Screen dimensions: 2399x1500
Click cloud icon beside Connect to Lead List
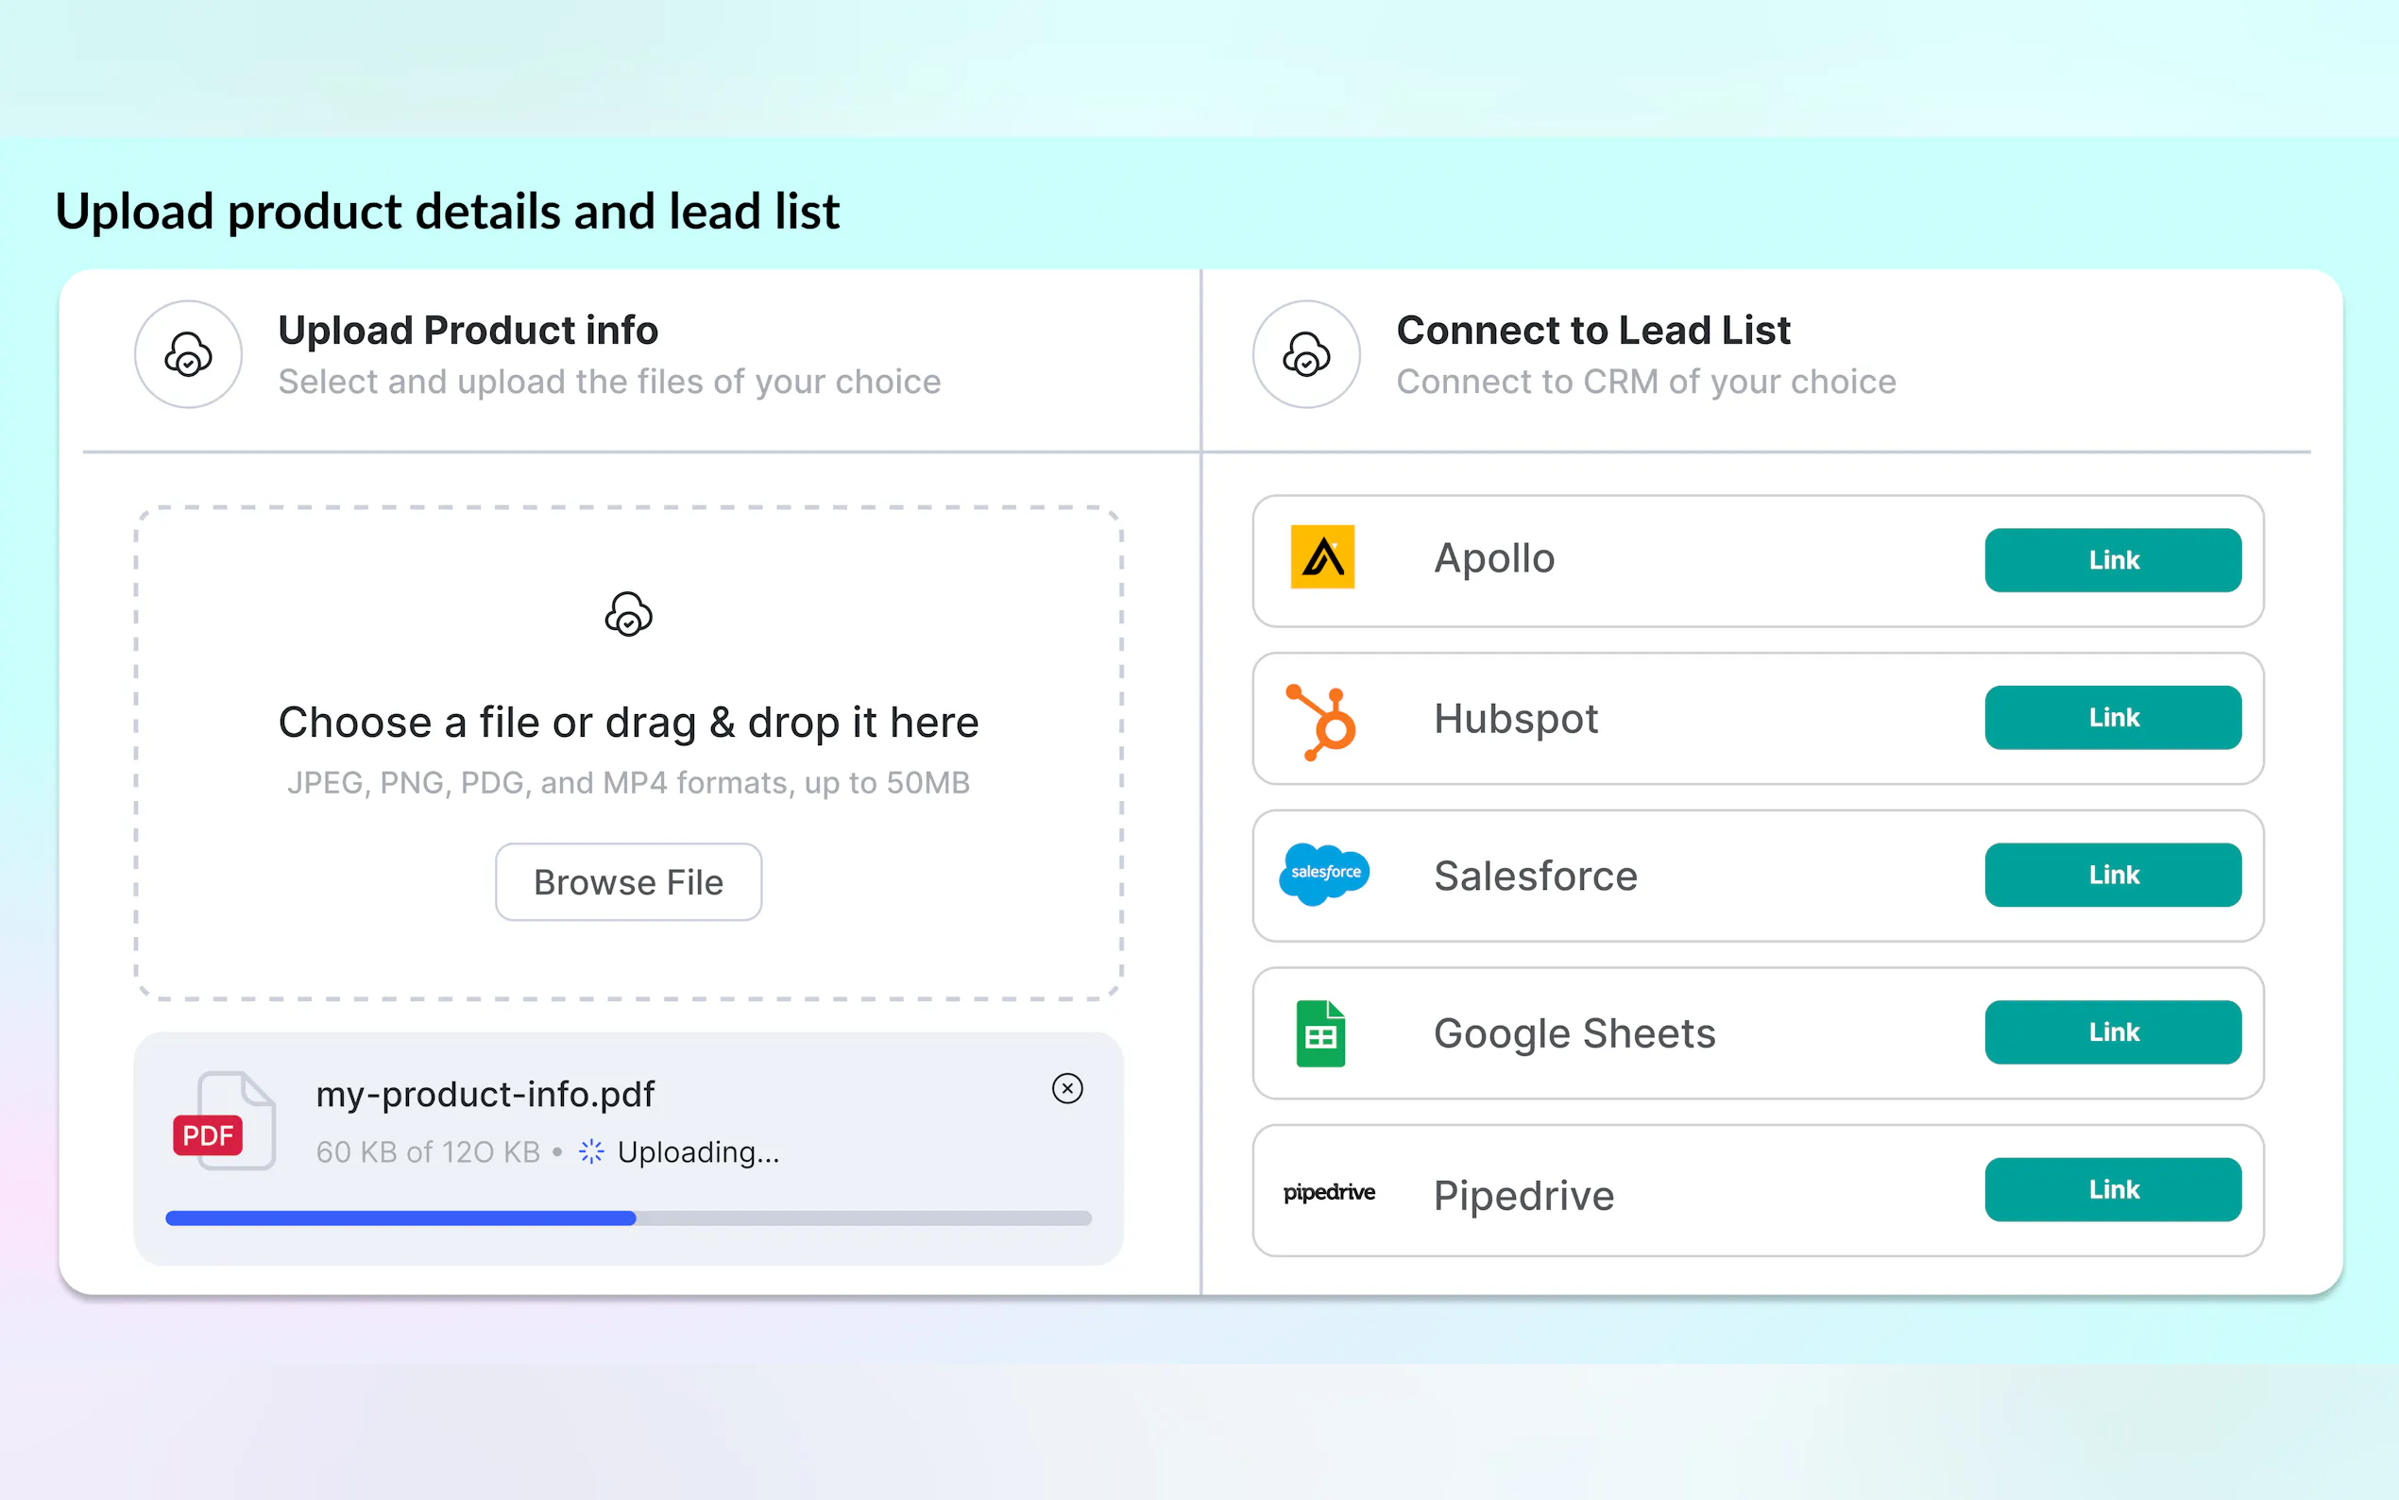point(1306,355)
